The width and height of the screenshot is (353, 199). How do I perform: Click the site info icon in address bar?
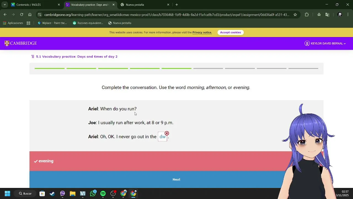(40, 15)
